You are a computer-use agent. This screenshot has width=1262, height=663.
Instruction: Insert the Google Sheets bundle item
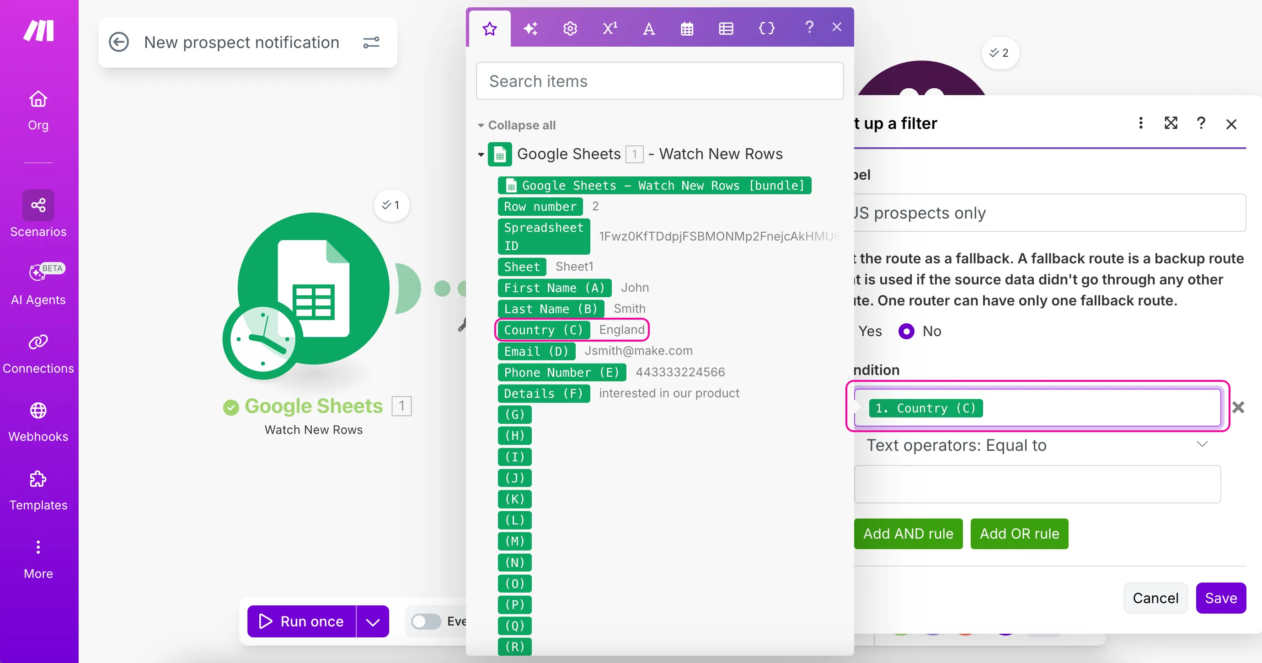(x=654, y=185)
